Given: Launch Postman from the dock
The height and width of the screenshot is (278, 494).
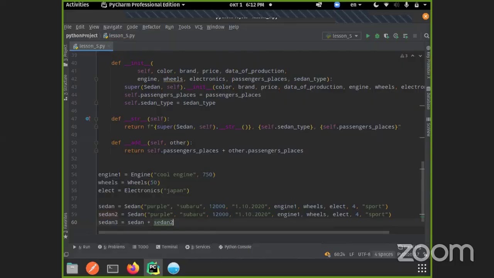Looking at the screenshot, I should click(92, 268).
